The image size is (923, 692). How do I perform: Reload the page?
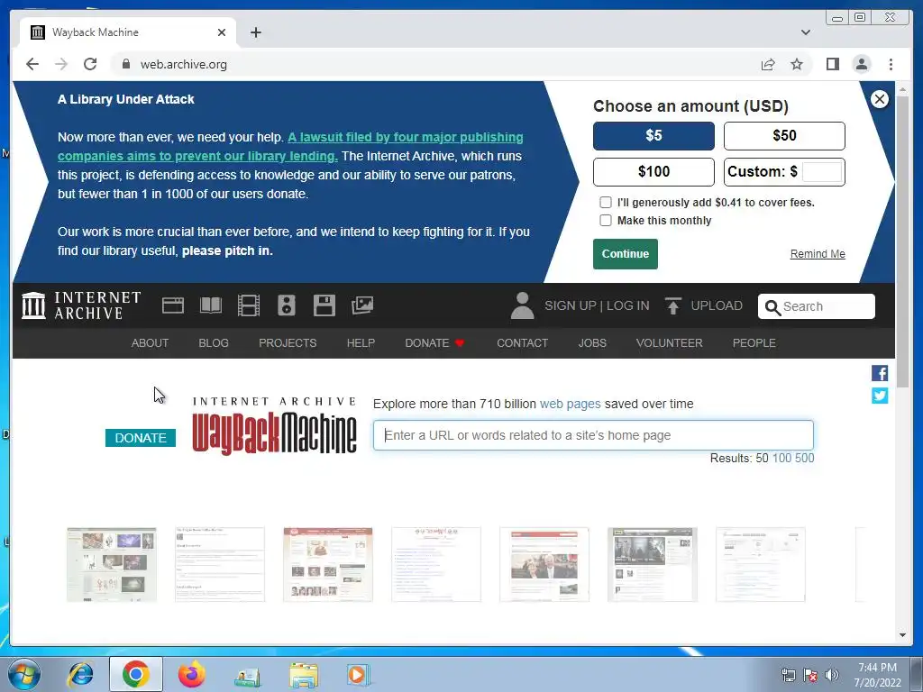click(90, 64)
